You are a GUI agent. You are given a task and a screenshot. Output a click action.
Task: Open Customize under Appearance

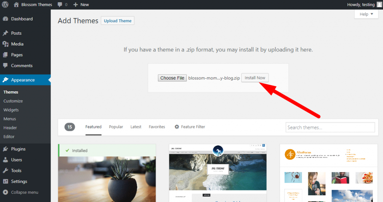click(13, 101)
